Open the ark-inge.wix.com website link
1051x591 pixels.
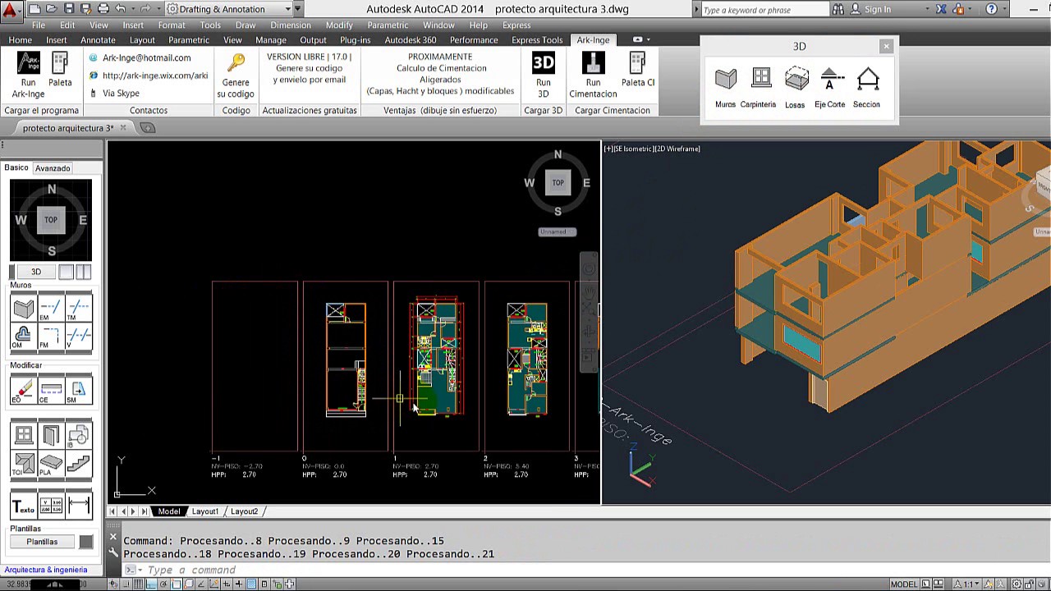pos(154,76)
